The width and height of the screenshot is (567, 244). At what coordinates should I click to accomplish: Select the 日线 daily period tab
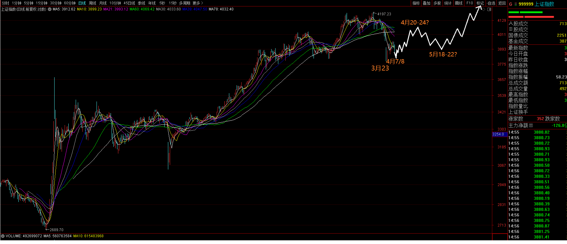82,3
